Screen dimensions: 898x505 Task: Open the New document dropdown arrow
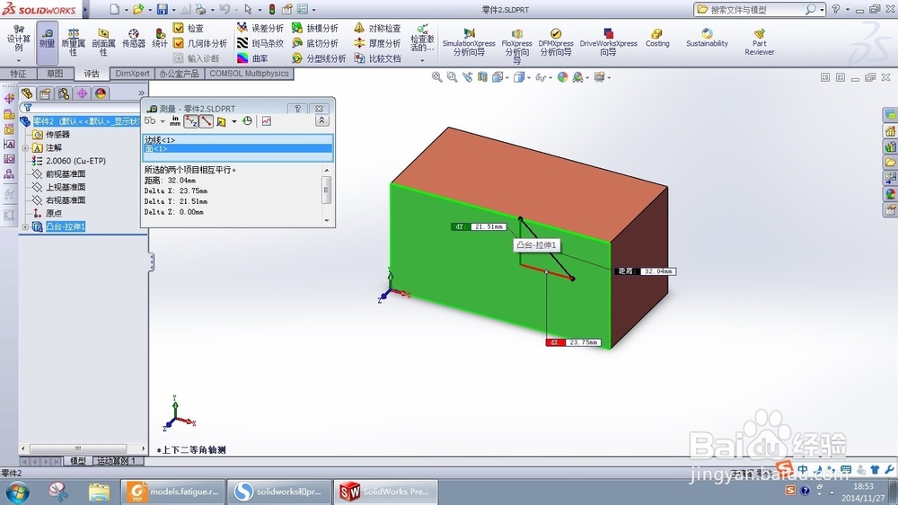[x=127, y=10]
